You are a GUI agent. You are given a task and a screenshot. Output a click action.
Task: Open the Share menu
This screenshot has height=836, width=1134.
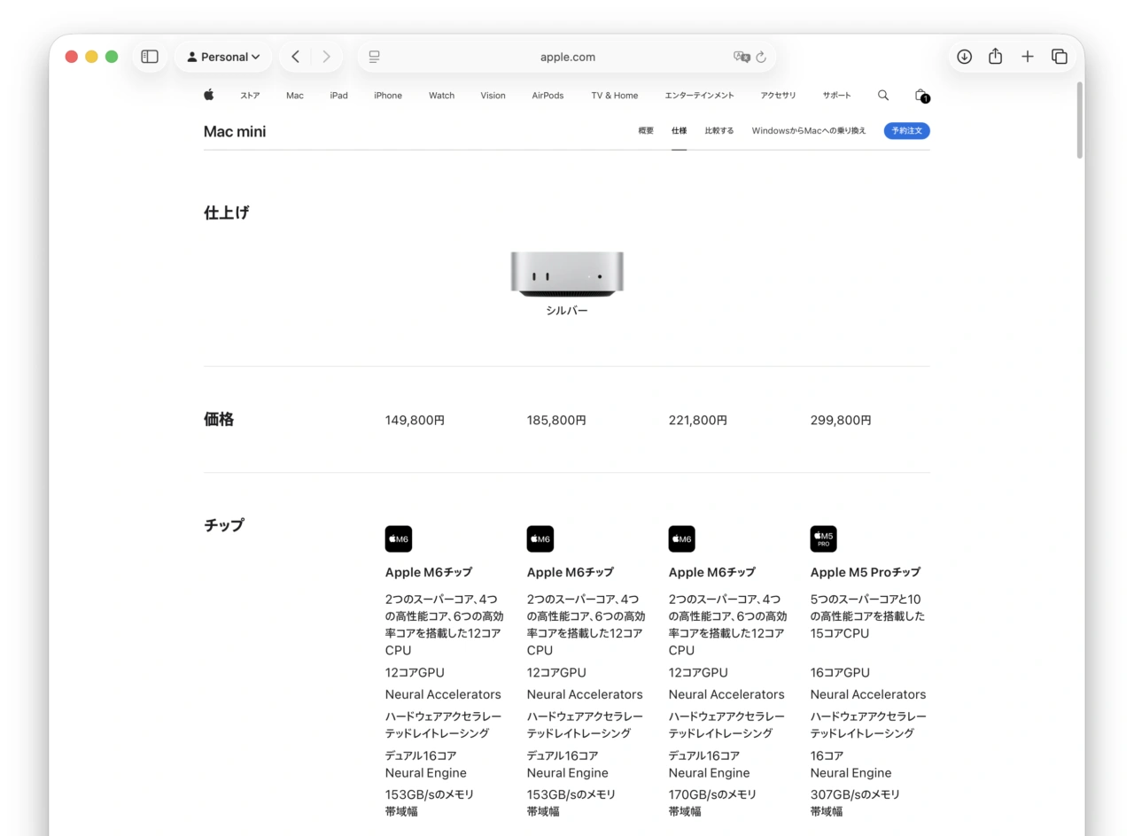996,57
